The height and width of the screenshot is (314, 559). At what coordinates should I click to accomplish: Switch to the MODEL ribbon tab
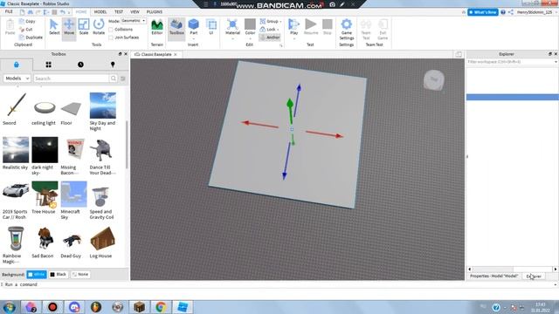tap(100, 11)
